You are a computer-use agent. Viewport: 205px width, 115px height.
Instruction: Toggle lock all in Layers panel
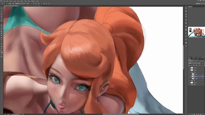pyautogui.click(x=197, y=65)
